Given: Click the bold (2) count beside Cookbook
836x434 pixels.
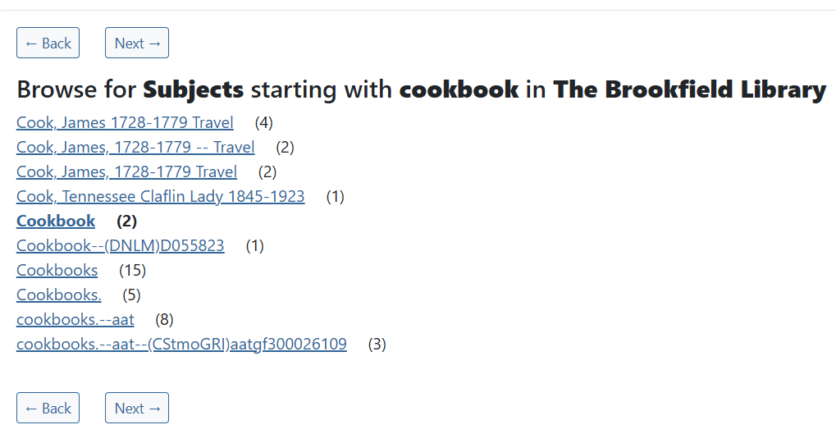Looking at the screenshot, I should pos(126,222).
